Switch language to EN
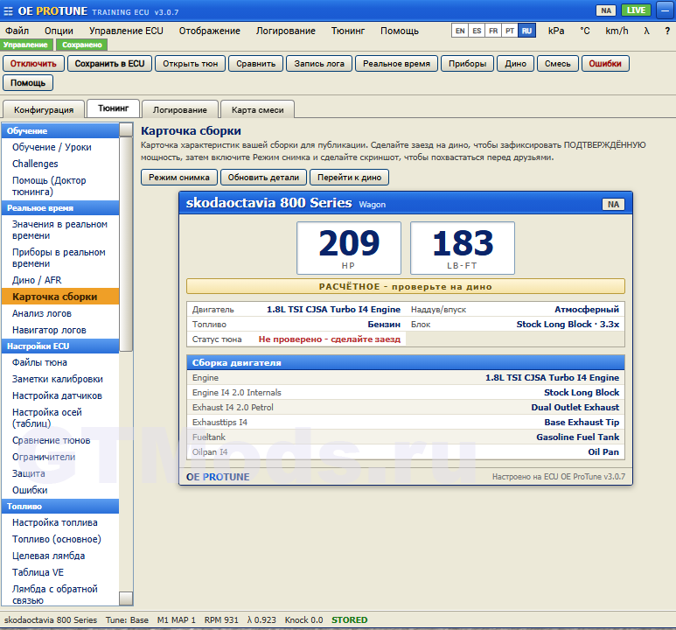The height and width of the screenshot is (630, 676). point(460,31)
